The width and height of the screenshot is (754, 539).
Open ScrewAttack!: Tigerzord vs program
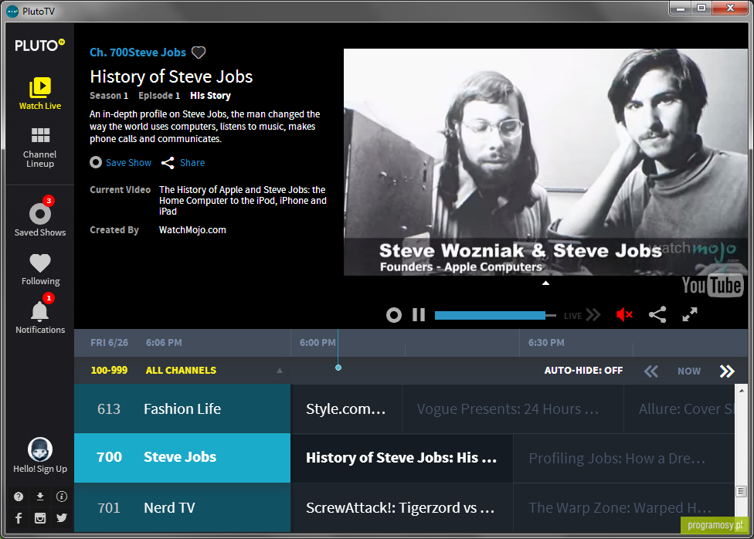click(402, 507)
